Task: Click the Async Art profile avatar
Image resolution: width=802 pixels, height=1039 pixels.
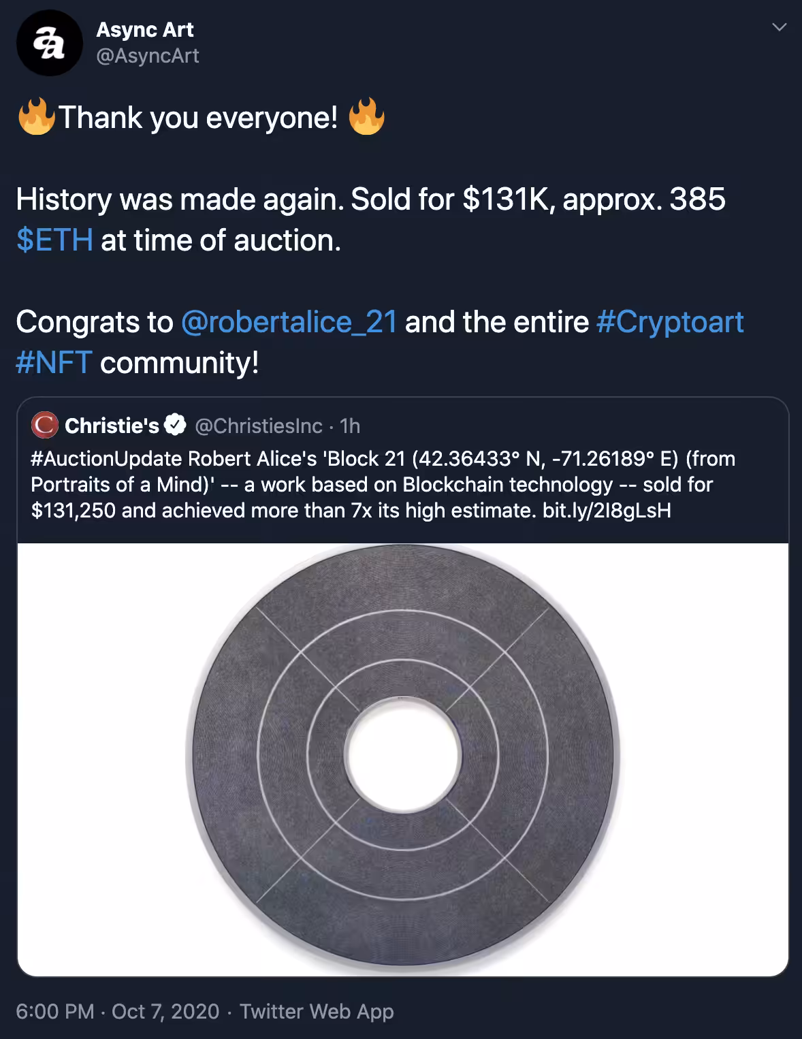Action: (x=49, y=43)
